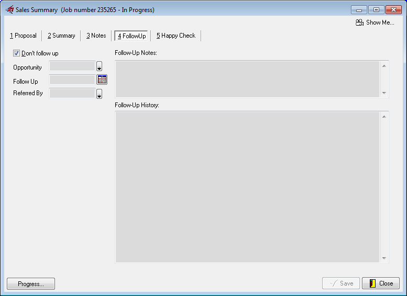Screen dimensions: 407x296
Task: Click the Save button
Action: pos(341,283)
